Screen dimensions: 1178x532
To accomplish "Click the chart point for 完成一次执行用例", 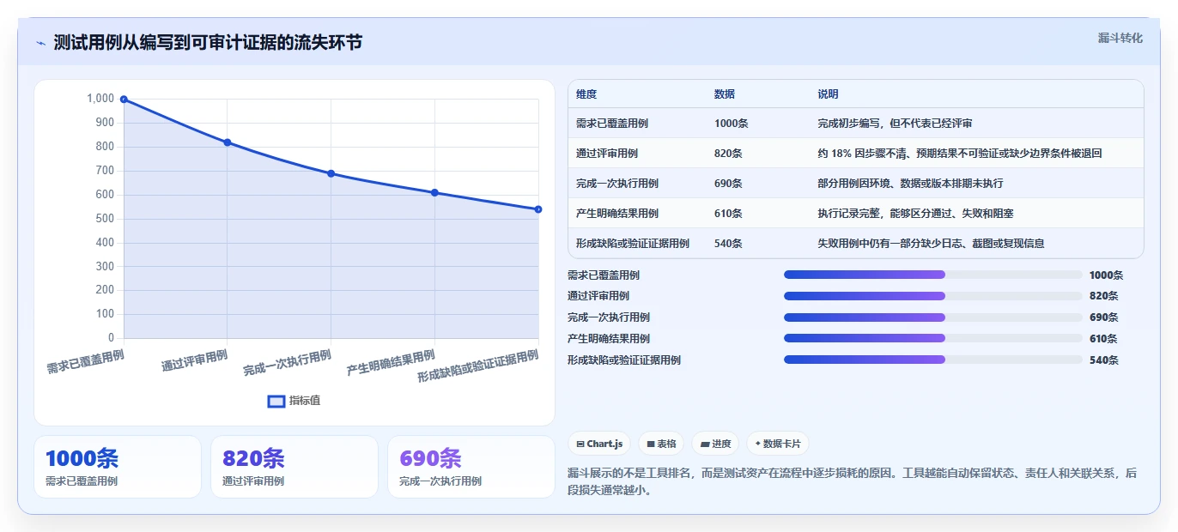I will 331,173.
